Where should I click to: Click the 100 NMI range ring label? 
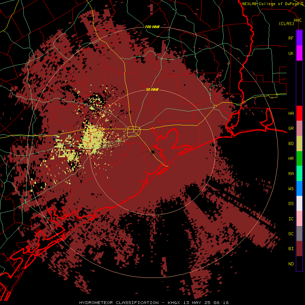(152, 27)
